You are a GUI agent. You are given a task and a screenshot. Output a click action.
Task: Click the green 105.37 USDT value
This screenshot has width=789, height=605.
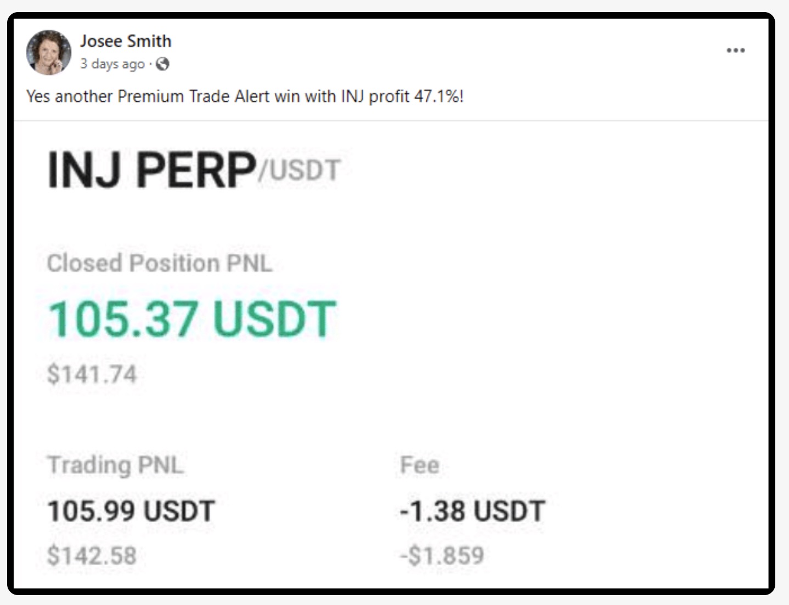(x=192, y=319)
